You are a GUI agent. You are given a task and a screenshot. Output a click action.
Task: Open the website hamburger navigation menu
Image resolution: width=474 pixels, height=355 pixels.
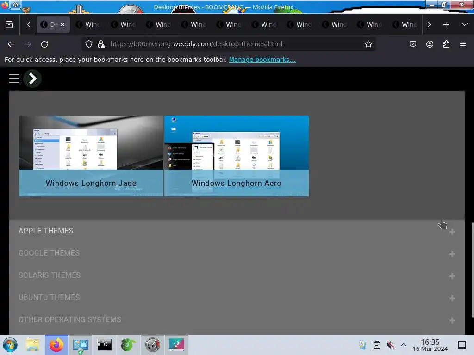point(14,79)
